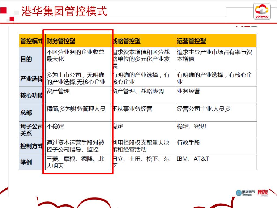Click cell IBM、AT&T
Image resolution: width=277 pixels, height=208 pixels.
tap(216, 162)
